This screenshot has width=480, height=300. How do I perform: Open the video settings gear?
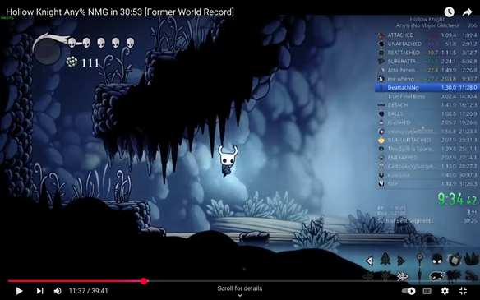pyautogui.click(x=445, y=291)
